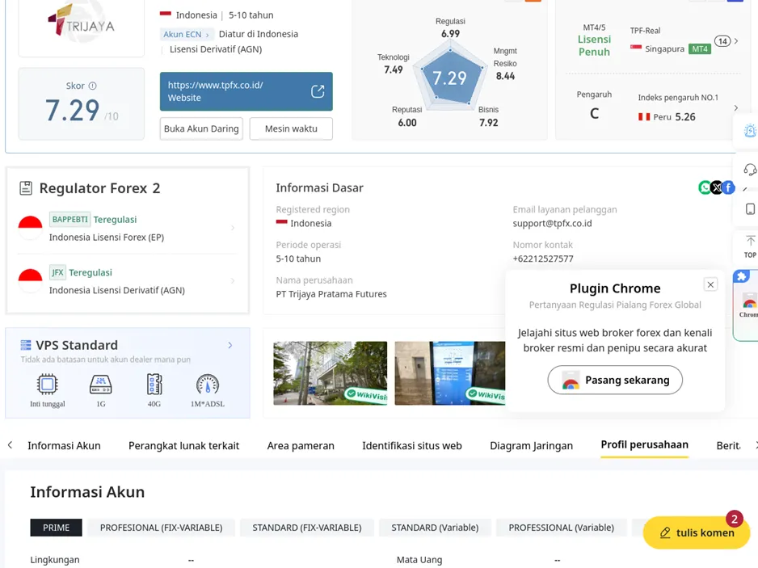Click the info icon next to Skor
This screenshot has width=758, height=568.
click(92, 86)
